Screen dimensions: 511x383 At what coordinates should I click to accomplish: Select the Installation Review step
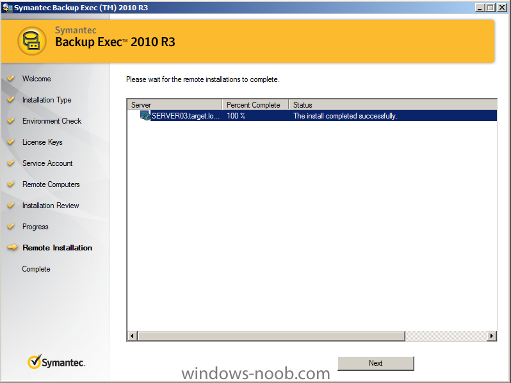[x=51, y=206]
